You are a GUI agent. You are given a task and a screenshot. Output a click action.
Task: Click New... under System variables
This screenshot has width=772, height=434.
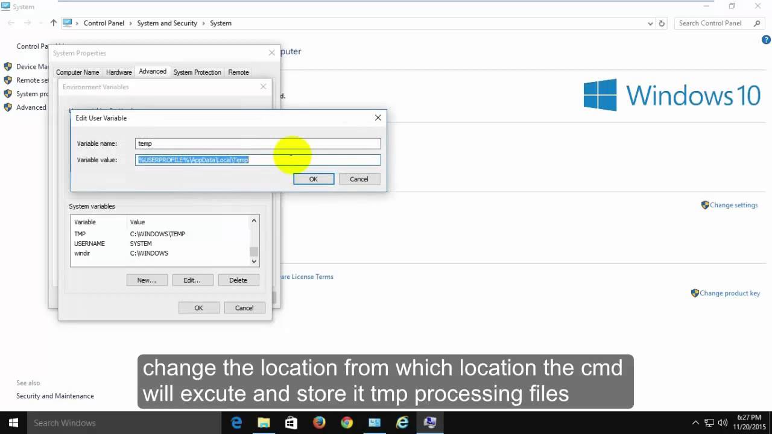click(147, 280)
